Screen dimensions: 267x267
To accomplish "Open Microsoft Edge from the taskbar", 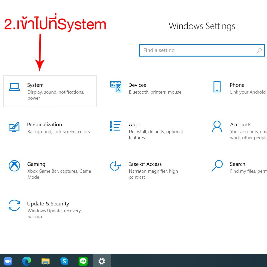I will [x=27, y=261].
